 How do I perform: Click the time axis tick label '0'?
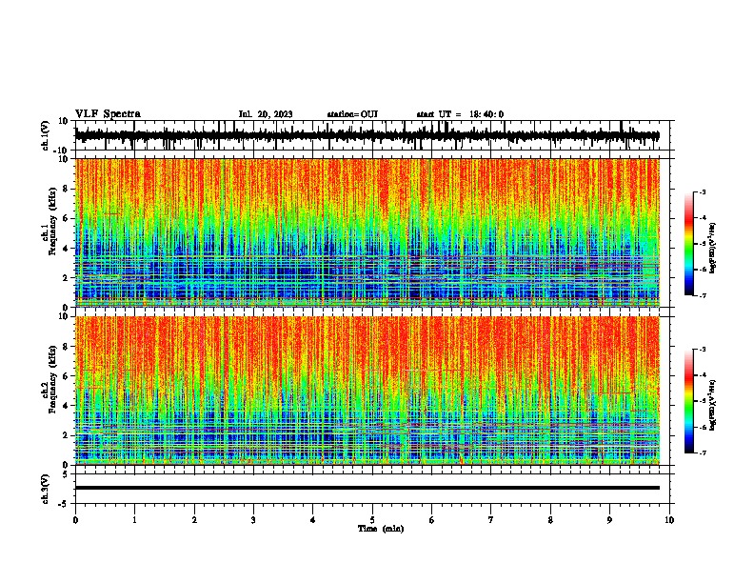(75, 520)
